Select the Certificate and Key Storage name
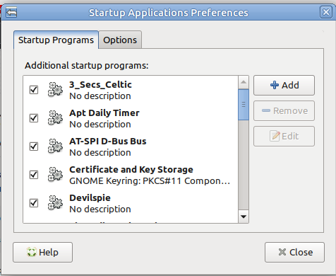This screenshot has height=276, width=336. point(131,170)
